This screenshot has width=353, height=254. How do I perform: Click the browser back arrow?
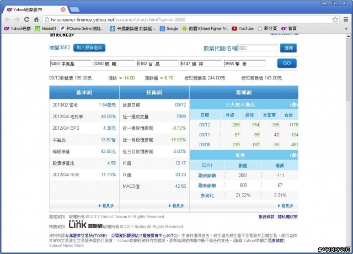(x=7, y=19)
